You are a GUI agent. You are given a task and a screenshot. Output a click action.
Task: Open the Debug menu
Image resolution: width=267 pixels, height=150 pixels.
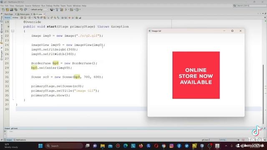[49, 6]
